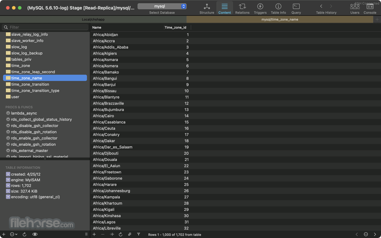Image resolution: width=381 pixels, height=238 pixels.
Task: Open the mysql Select Database dropdown
Action: click(x=162, y=6)
